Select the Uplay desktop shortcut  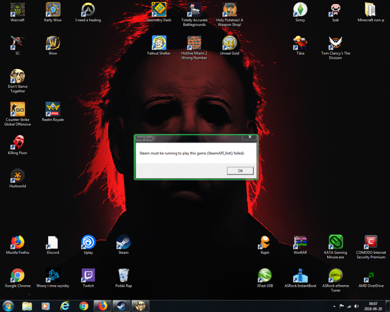88,245
